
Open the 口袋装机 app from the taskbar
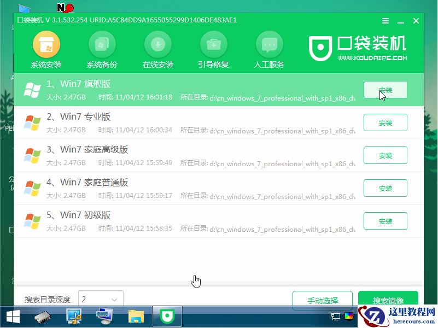[166, 316]
